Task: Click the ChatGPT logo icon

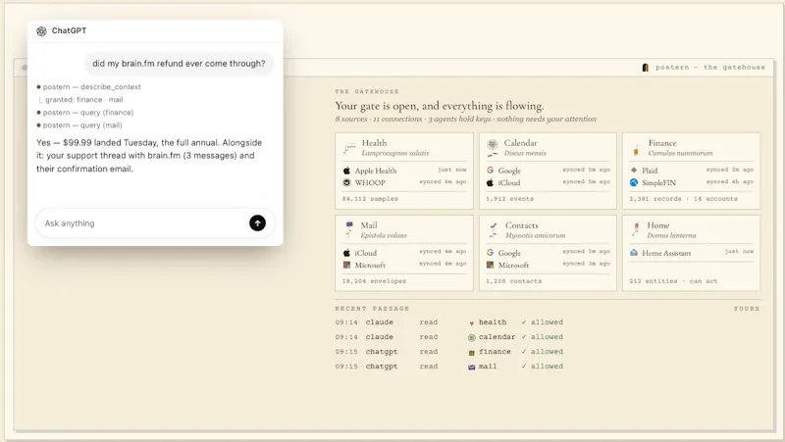Action: click(x=41, y=31)
